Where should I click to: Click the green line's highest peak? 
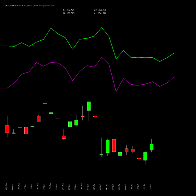click(102, 27)
